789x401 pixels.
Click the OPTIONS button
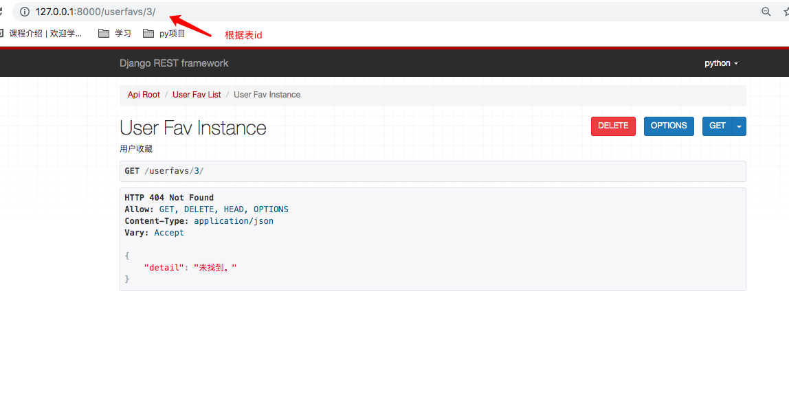tap(669, 126)
